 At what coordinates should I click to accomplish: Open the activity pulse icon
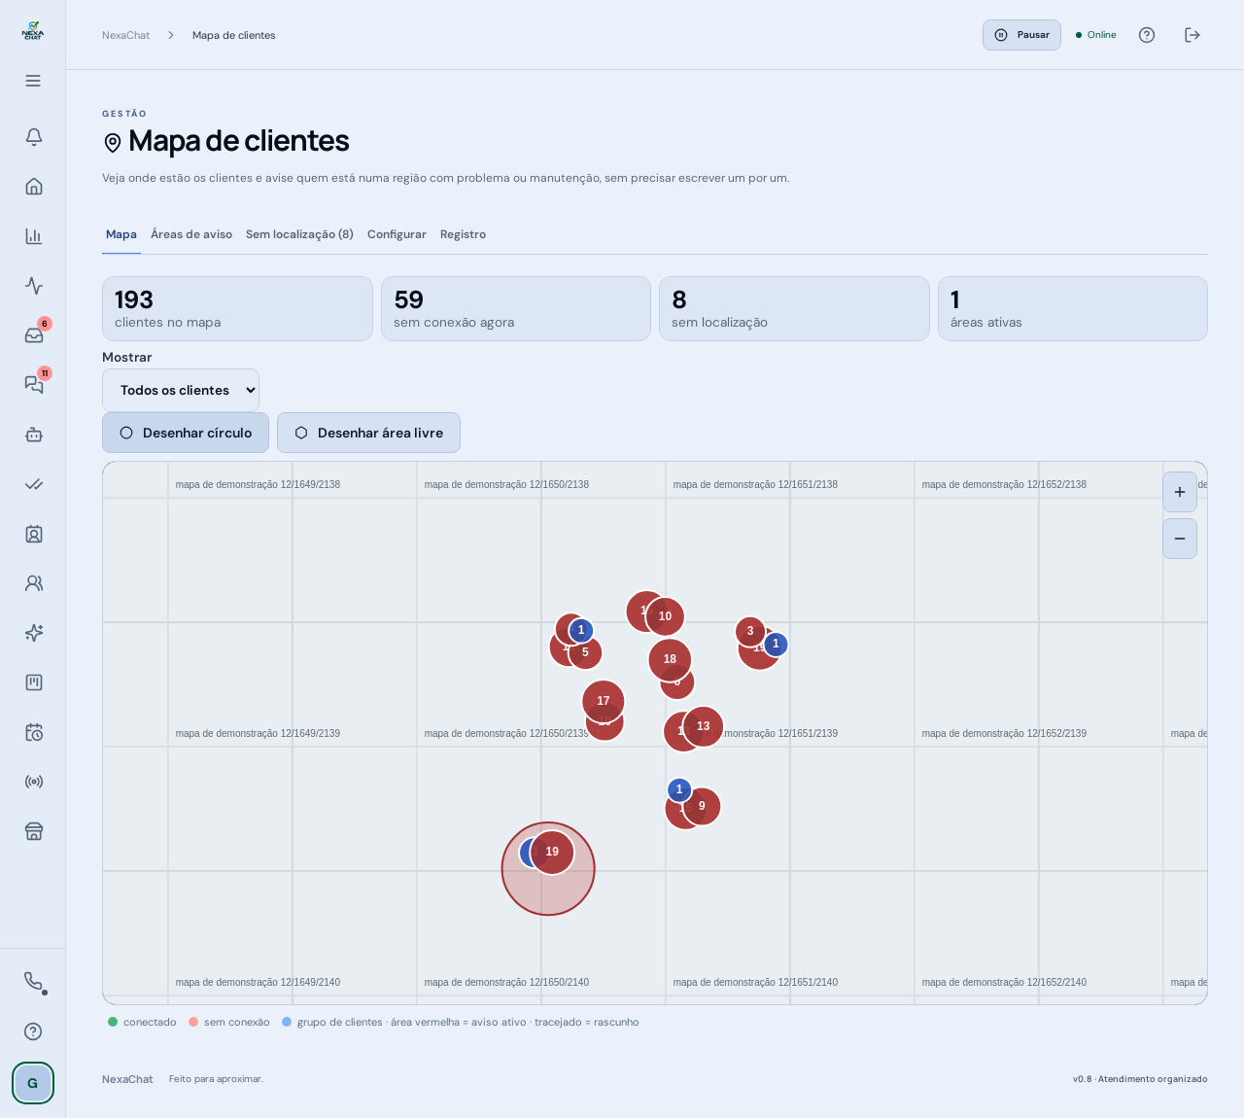[x=34, y=286]
